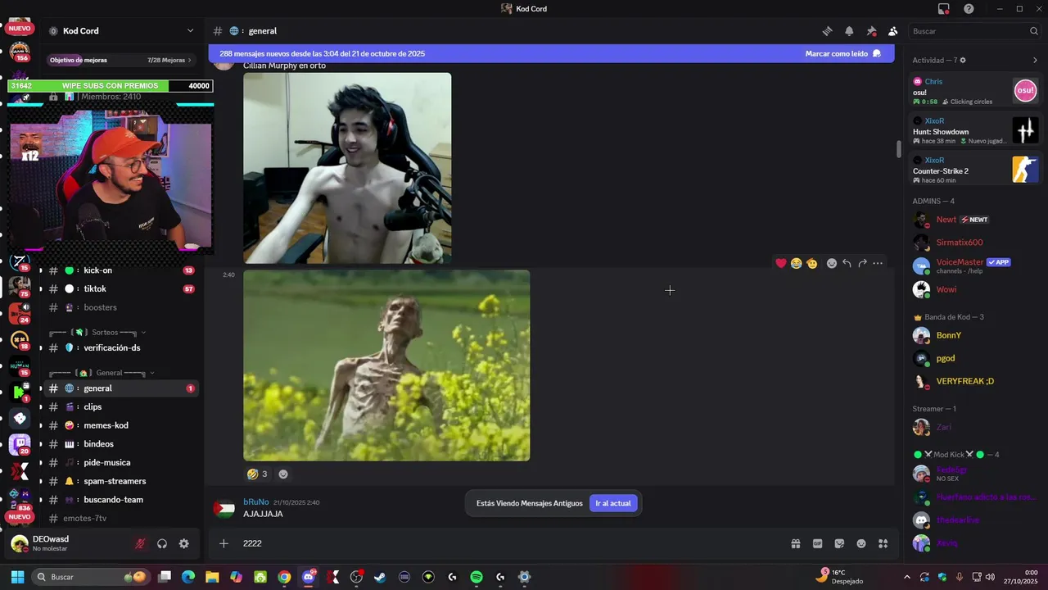Click the plus attachment button
The height and width of the screenshot is (590, 1048).
point(224,543)
